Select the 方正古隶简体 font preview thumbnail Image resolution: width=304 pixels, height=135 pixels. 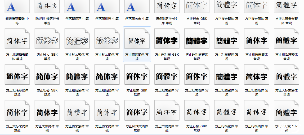[167, 110]
